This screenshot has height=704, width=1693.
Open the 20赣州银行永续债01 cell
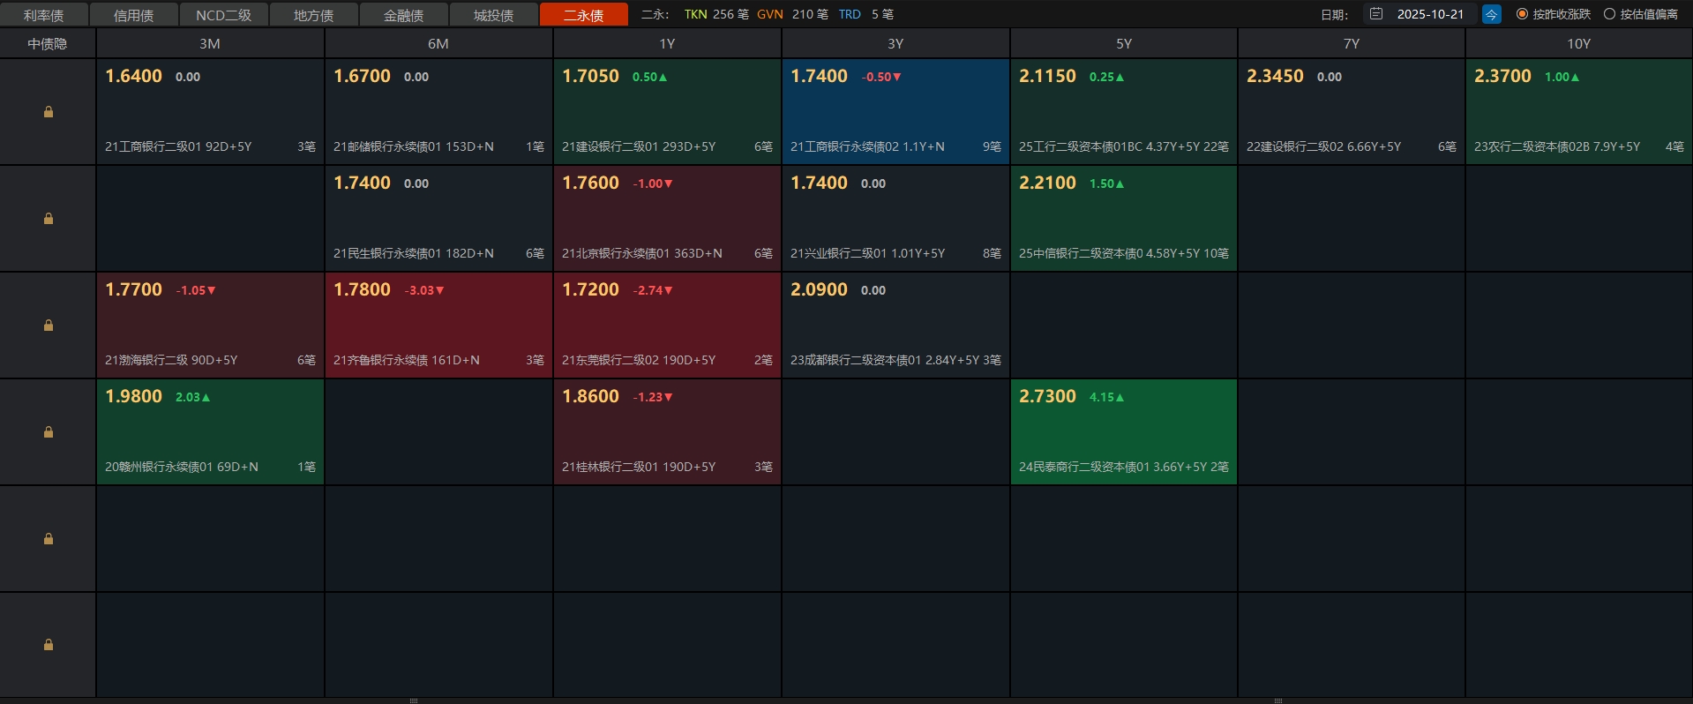pos(210,431)
